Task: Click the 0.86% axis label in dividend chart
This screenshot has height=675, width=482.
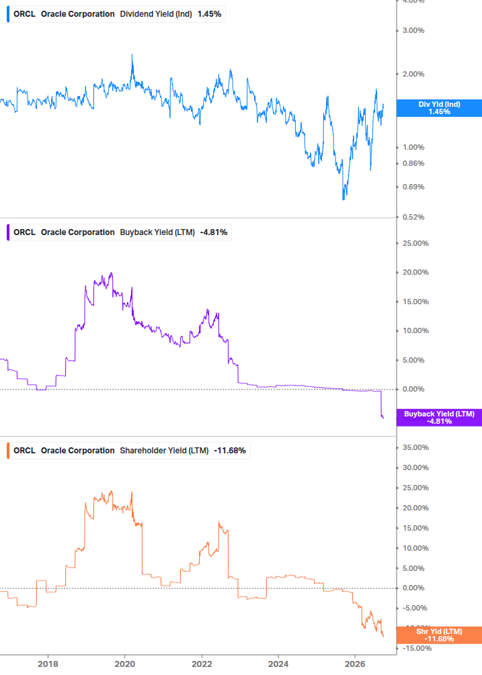Action: coord(413,164)
